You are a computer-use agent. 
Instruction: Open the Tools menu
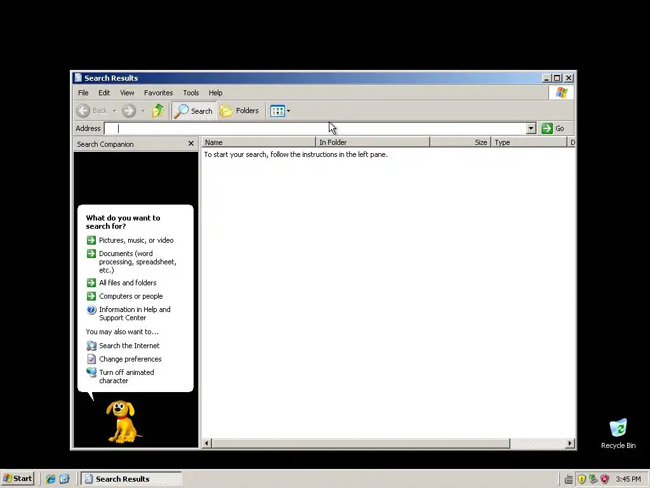pyautogui.click(x=191, y=93)
